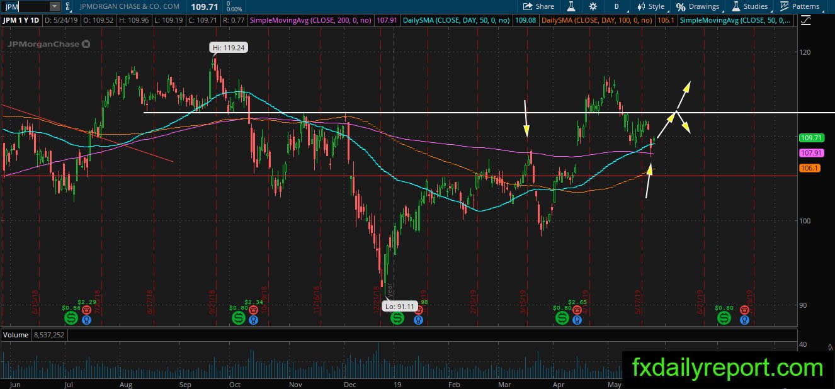Click the chart mode icon below Patterns
The height and width of the screenshot is (389, 835).
click(807, 20)
